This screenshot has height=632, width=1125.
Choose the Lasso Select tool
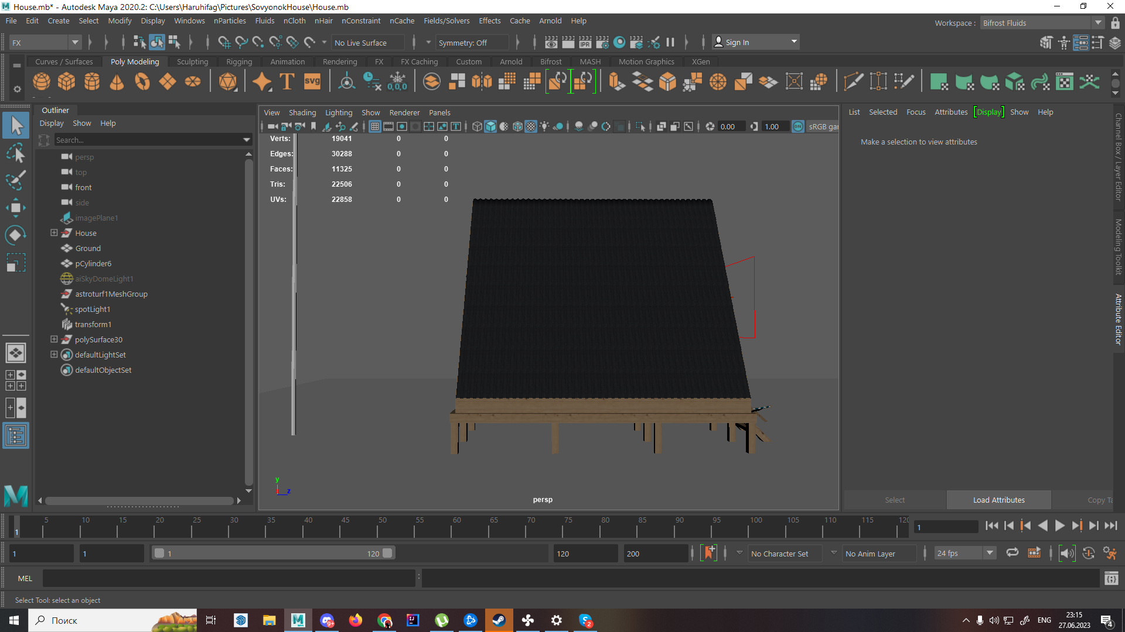pyautogui.click(x=16, y=153)
